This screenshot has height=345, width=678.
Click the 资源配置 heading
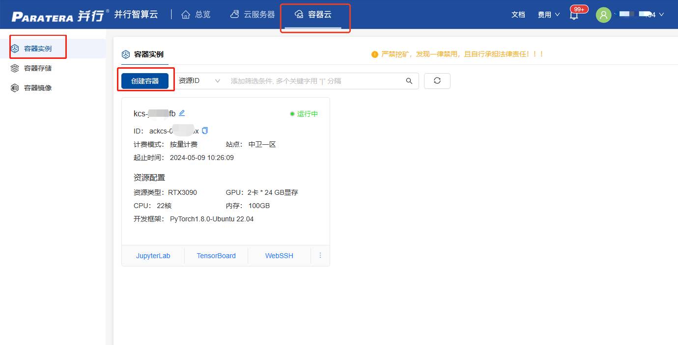[x=149, y=177]
